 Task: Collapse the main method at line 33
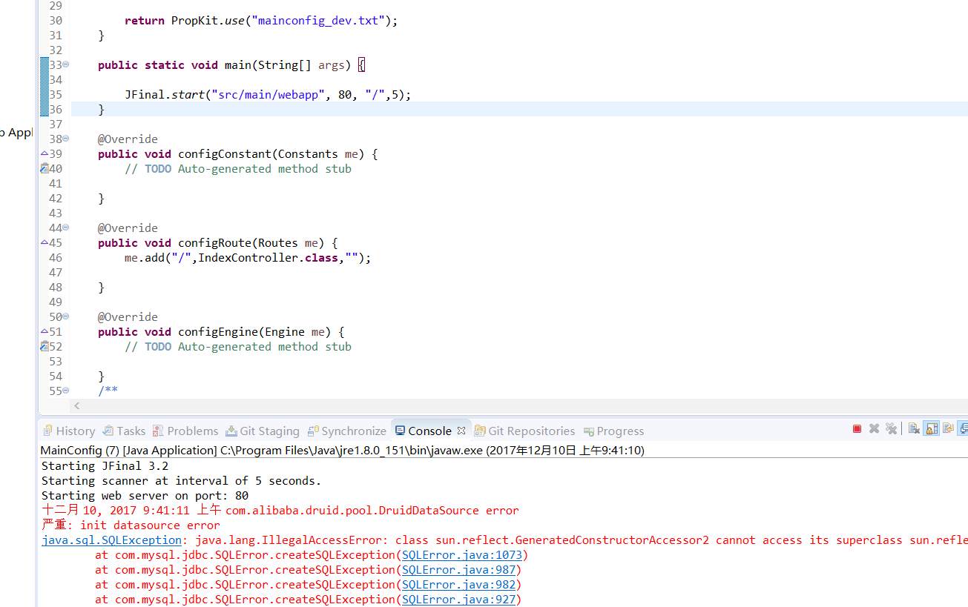coord(66,64)
